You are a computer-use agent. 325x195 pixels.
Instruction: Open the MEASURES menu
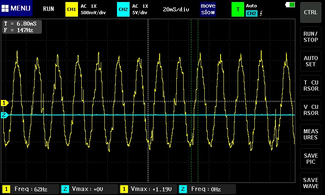click(x=311, y=134)
